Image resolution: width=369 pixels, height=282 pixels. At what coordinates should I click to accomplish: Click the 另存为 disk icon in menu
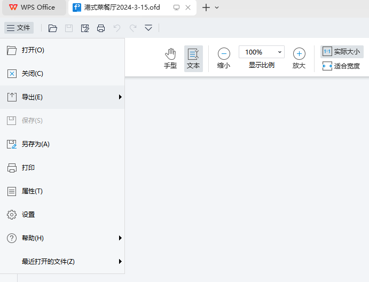pyautogui.click(x=12, y=144)
